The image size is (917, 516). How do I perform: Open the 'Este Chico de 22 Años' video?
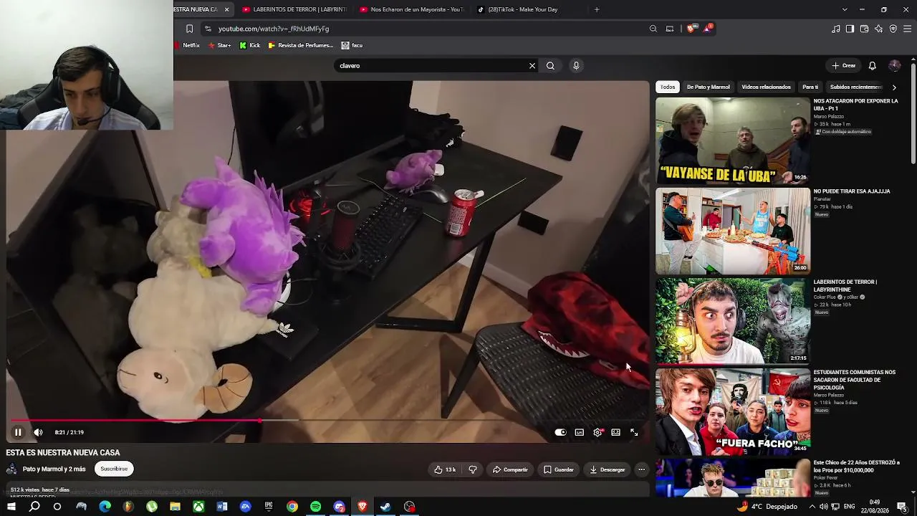coord(733,478)
